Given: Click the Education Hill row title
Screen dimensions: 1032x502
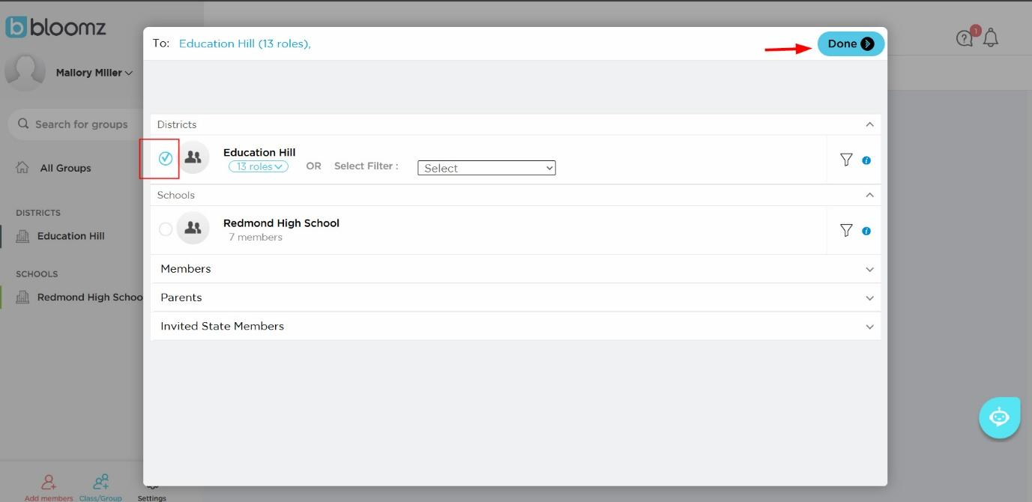Looking at the screenshot, I should (x=259, y=152).
